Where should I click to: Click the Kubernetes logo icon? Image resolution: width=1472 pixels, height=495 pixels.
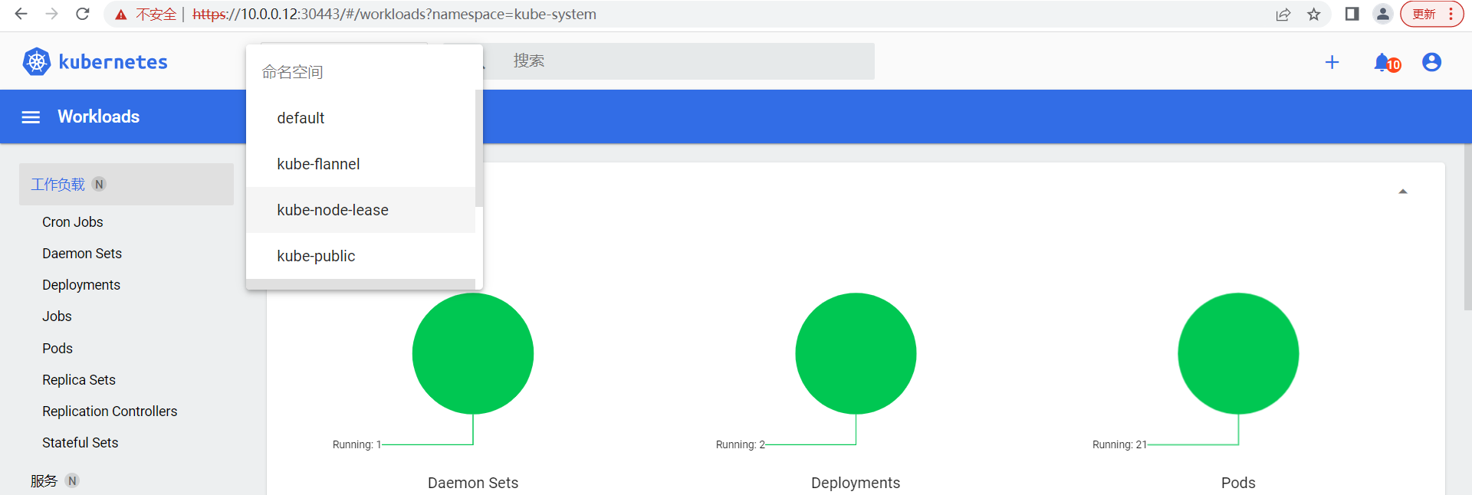click(x=36, y=61)
